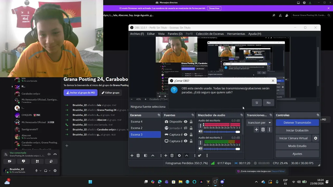Open OBS settings with the Ajustes button
The width and height of the screenshot is (333, 187).
(x=297, y=154)
